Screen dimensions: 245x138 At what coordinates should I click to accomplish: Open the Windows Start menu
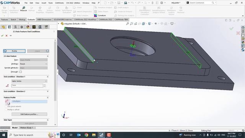tap(3, 135)
